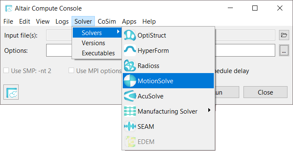Pick the Radioss solver icon
293x155 pixels.
coord(130,65)
